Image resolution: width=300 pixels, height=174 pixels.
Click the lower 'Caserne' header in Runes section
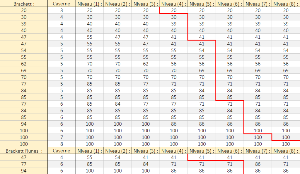[61, 151]
